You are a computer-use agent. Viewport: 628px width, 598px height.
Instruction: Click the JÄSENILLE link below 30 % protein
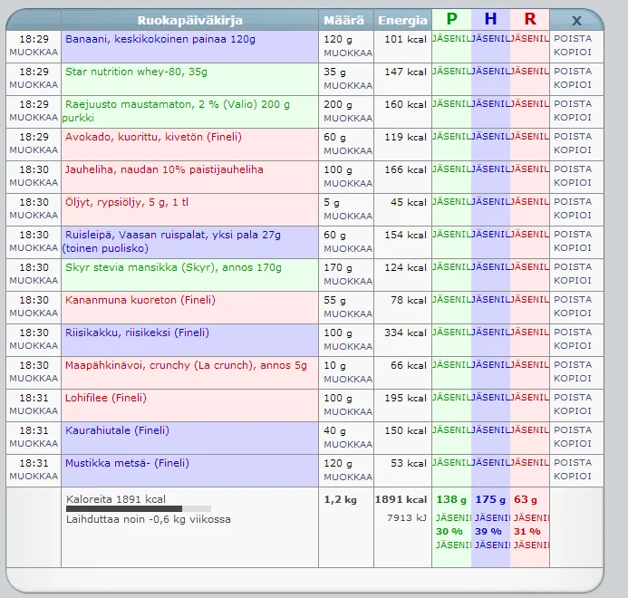coord(451,545)
